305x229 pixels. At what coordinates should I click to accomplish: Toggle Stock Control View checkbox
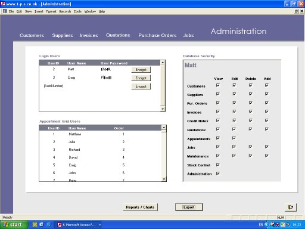218,165
